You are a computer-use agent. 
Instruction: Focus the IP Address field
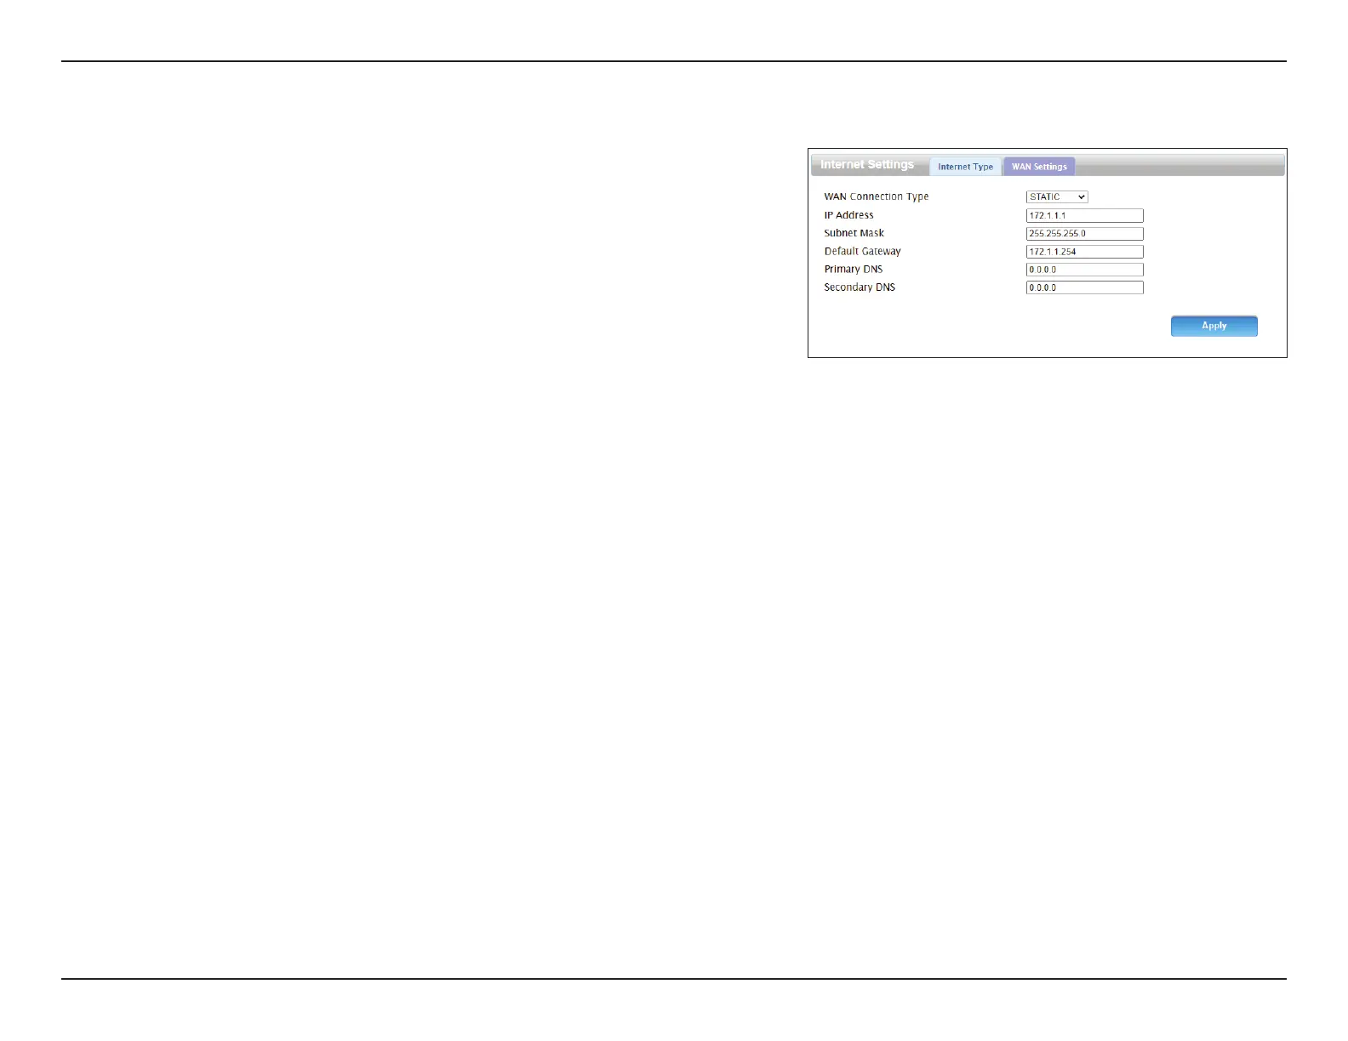[x=1085, y=216]
